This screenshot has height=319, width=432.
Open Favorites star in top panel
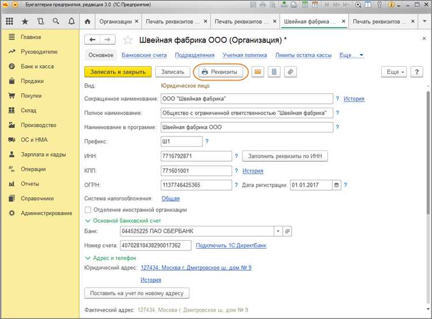coord(25,21)
